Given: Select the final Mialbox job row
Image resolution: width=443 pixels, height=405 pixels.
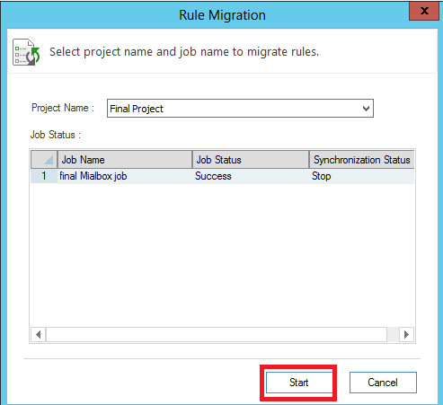Looking at the screenshot, I should (223, 176).
